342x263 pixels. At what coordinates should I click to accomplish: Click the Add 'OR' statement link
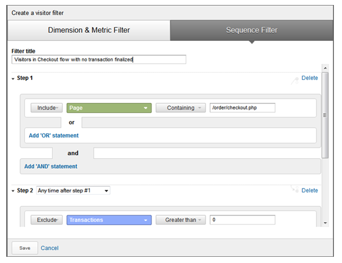[x=53, y=135]
